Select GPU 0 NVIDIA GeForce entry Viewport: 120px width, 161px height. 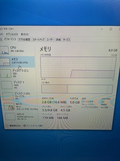pyautogui.click(x=21, y=116)
